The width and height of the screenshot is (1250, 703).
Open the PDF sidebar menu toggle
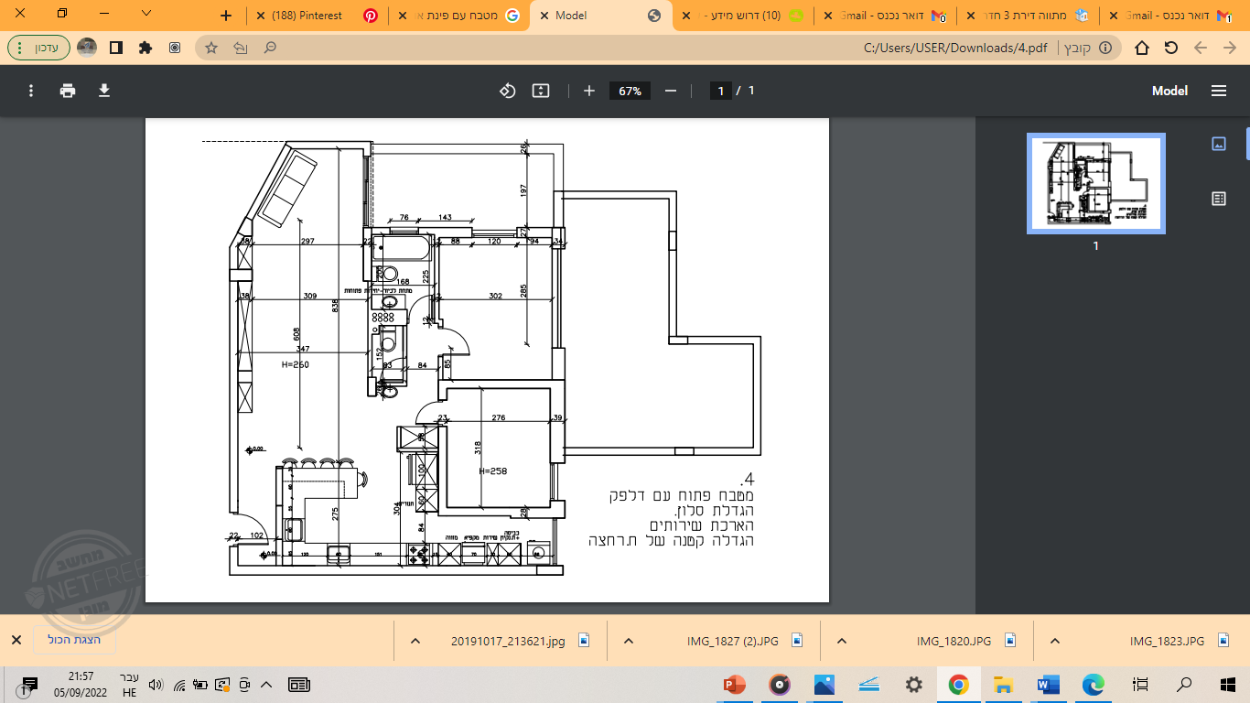pyautogui.click(x=1218, y=91)
